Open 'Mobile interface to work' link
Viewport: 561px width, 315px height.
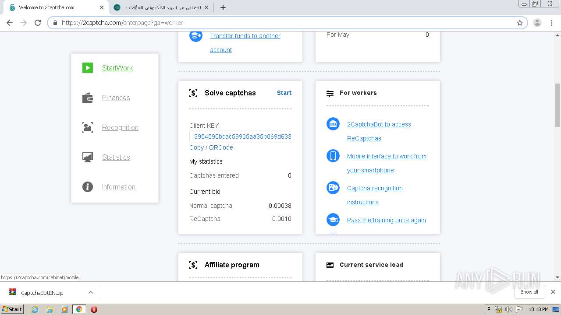(x=387, y=163)
